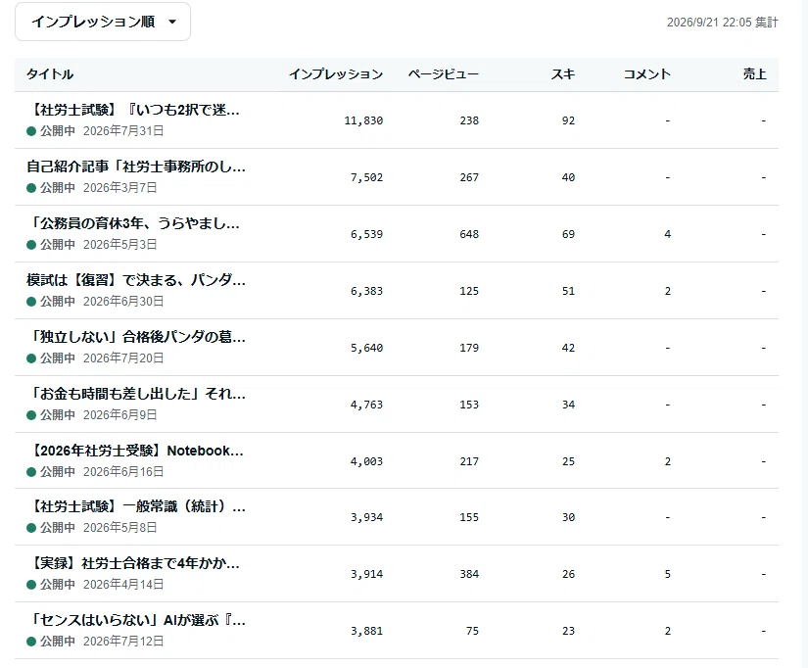
Task: Open article 【社労士試験】一般常識（統計）…
Action: (136, 506)
